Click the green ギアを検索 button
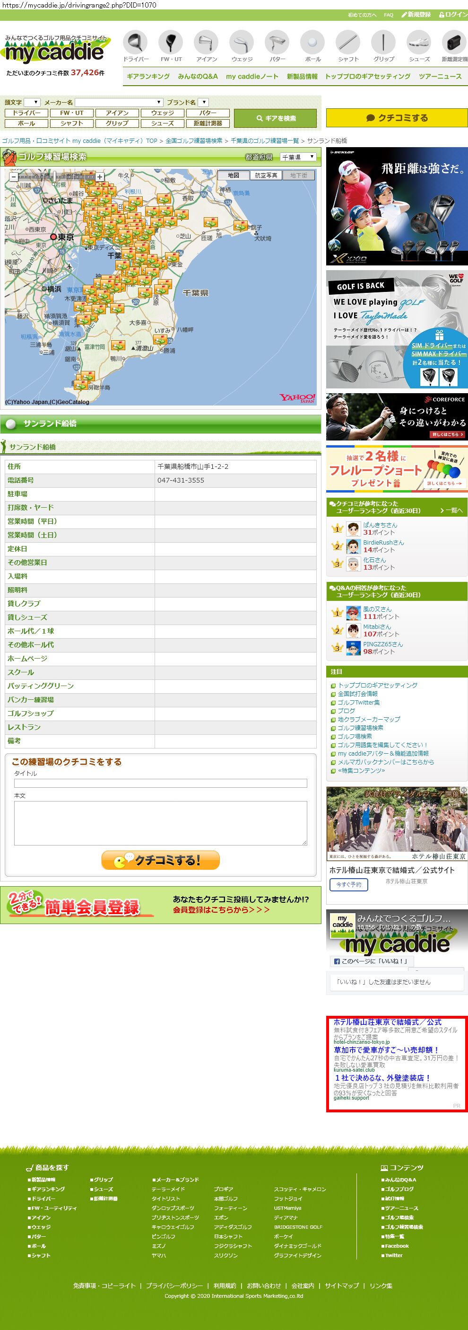Screen dimensions: 468x1330 click(x=276, y=118)
